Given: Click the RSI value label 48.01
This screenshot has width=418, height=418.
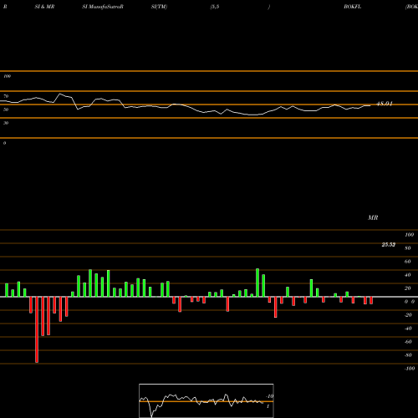Looking at the screenshot, I should tap(385, 104).
